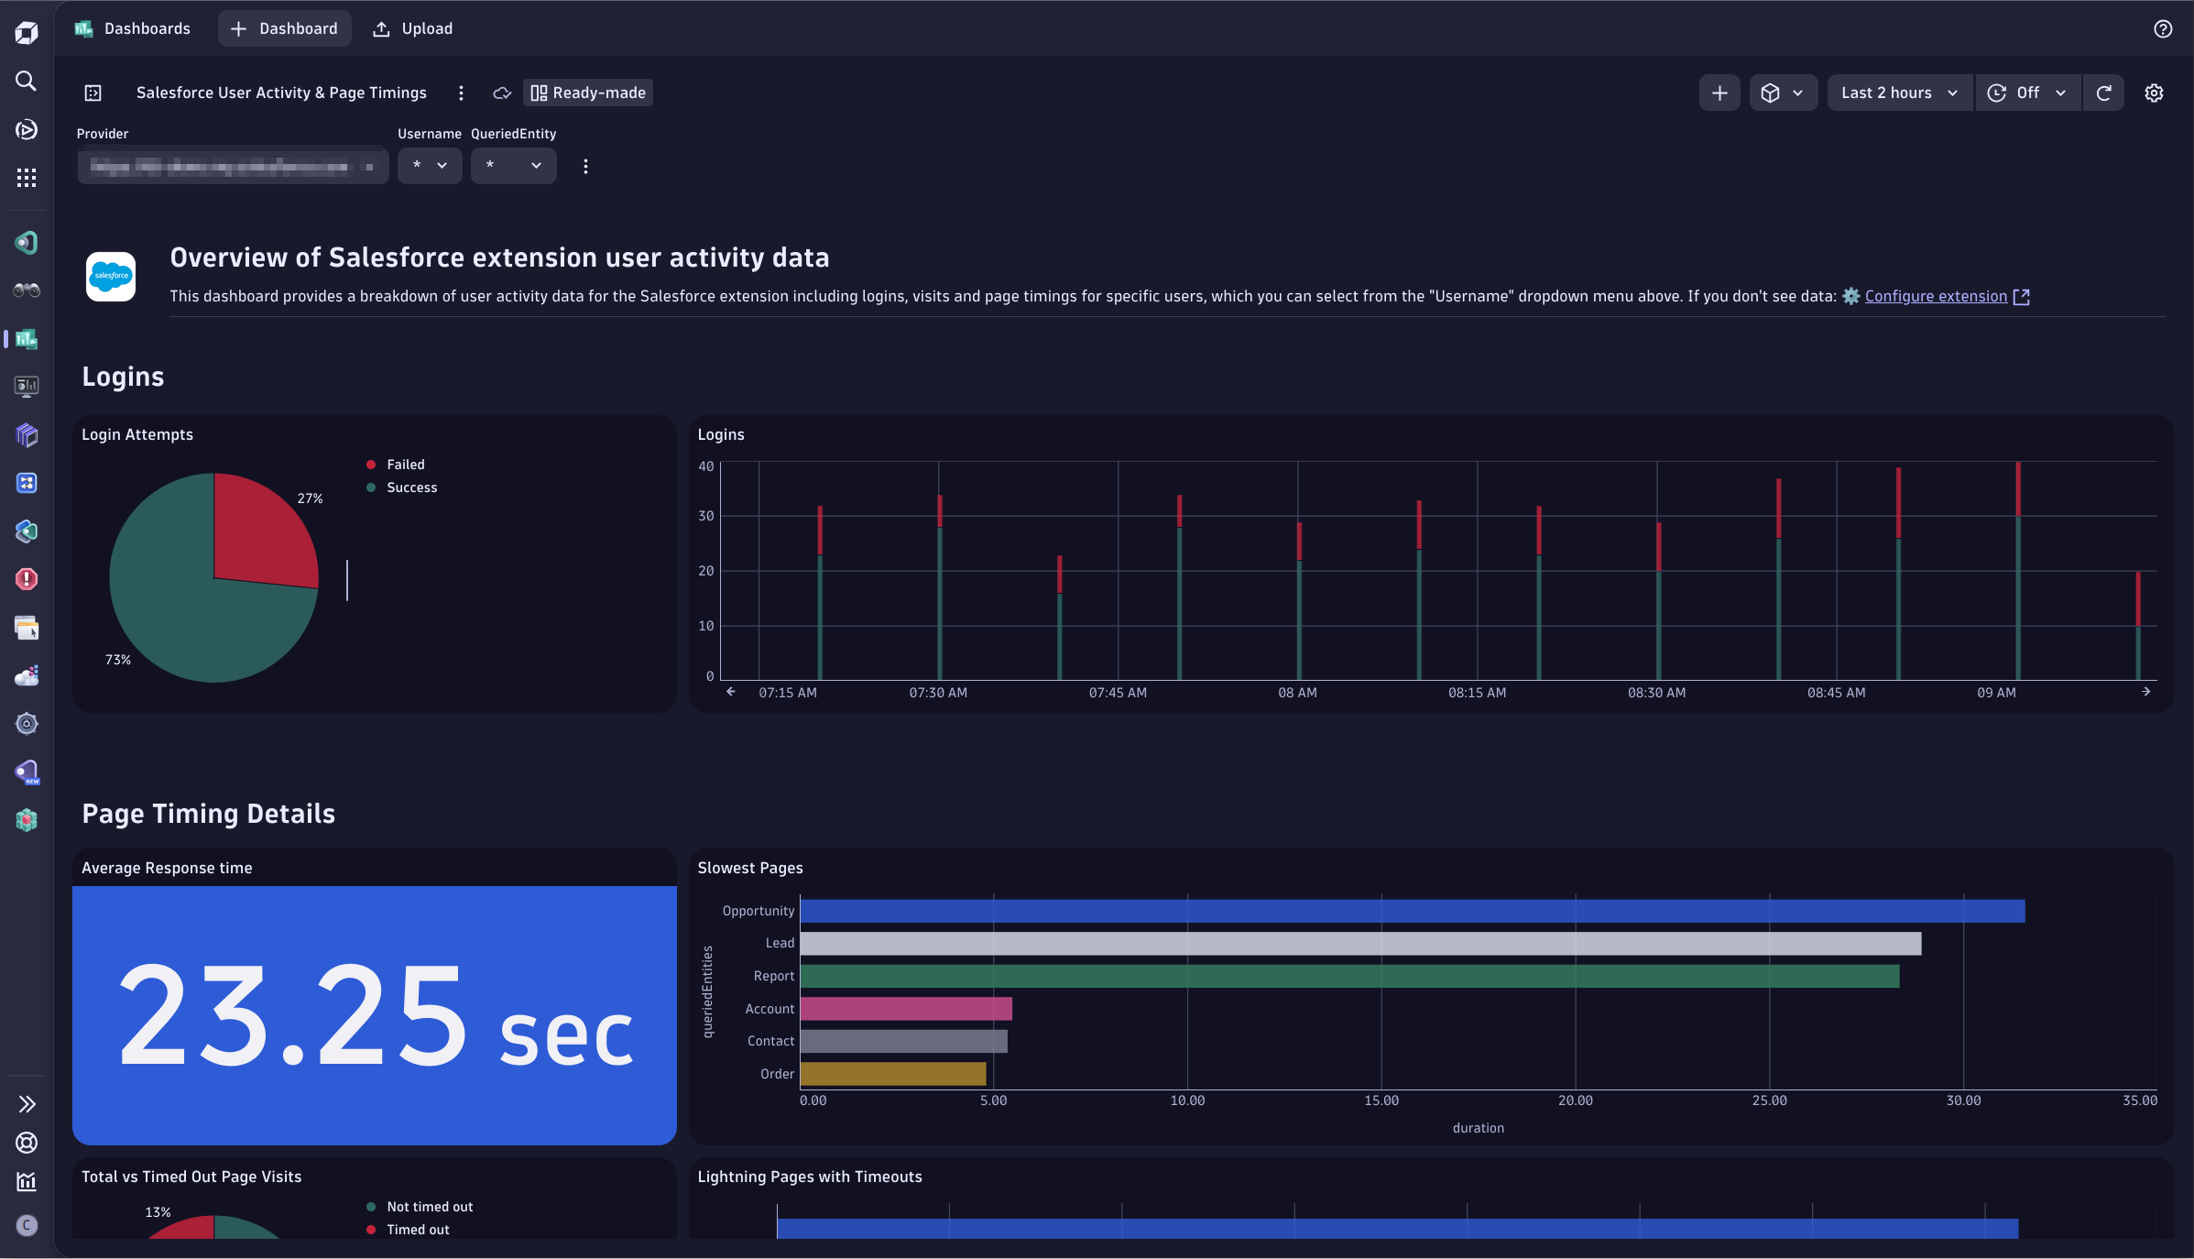Click the Contact bar in Slowest Pages
2194x1259 pixels.
[903, 1041]
